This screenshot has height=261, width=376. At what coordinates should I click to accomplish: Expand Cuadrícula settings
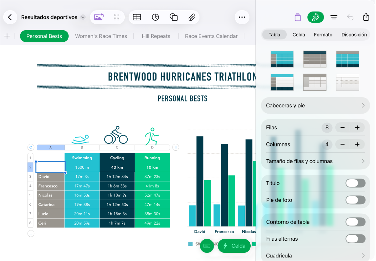pyautogui.click(x=315, y=255)
